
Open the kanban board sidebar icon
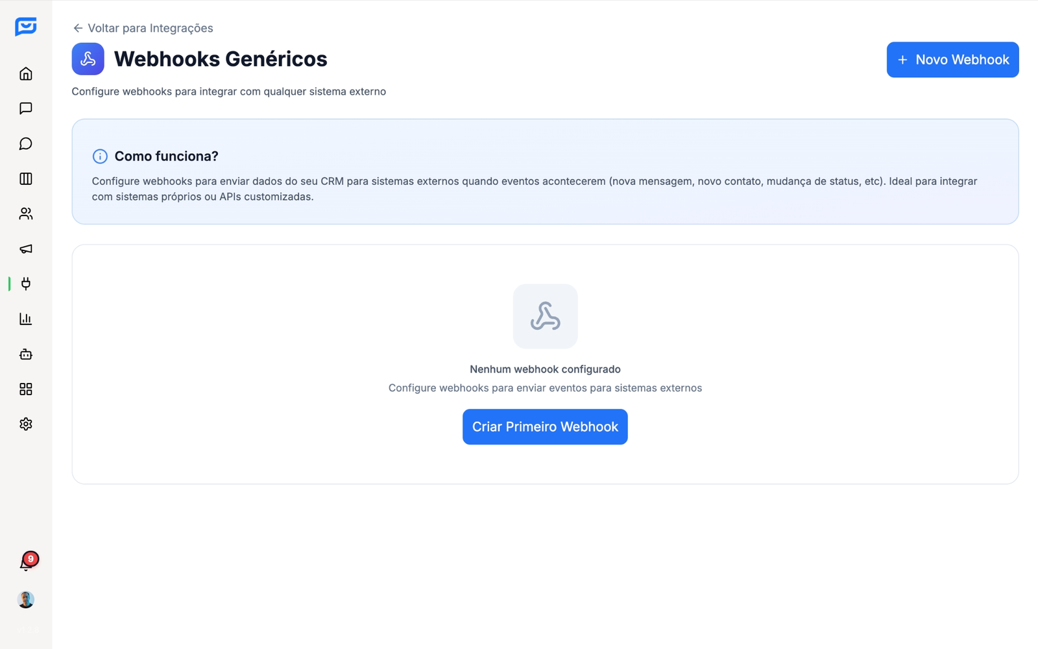point(25,178)
